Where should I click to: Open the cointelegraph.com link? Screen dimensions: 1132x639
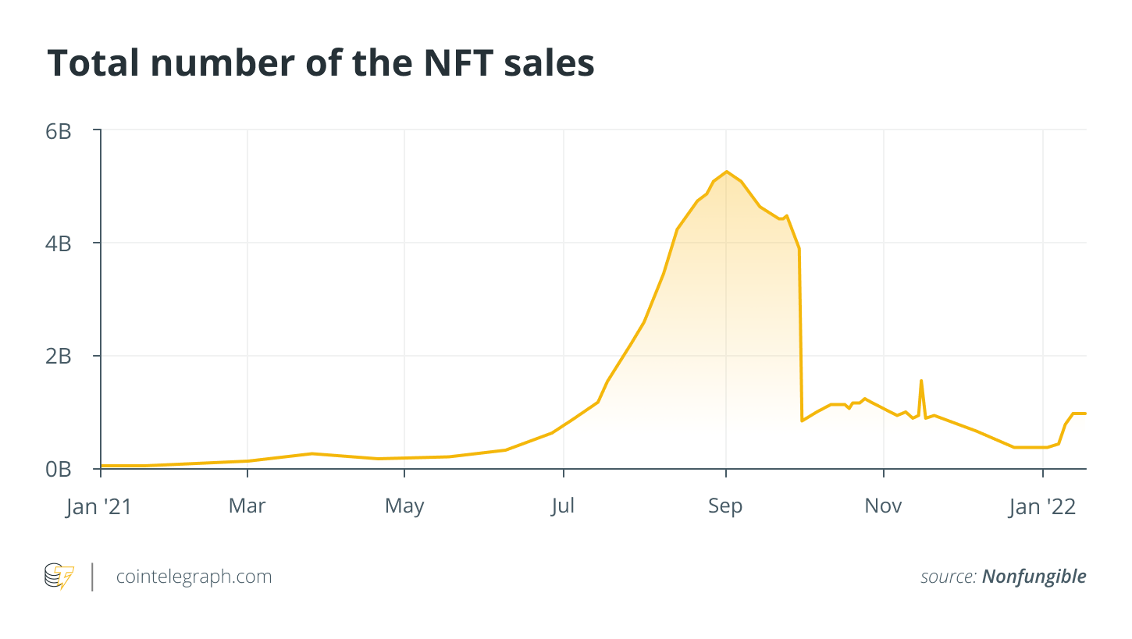pos(194,577)
